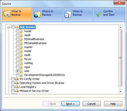Uncheck the user database checkbox
The width and height of the screenshot is (127, 111).
pyautogui.click(x=17, y=71)
